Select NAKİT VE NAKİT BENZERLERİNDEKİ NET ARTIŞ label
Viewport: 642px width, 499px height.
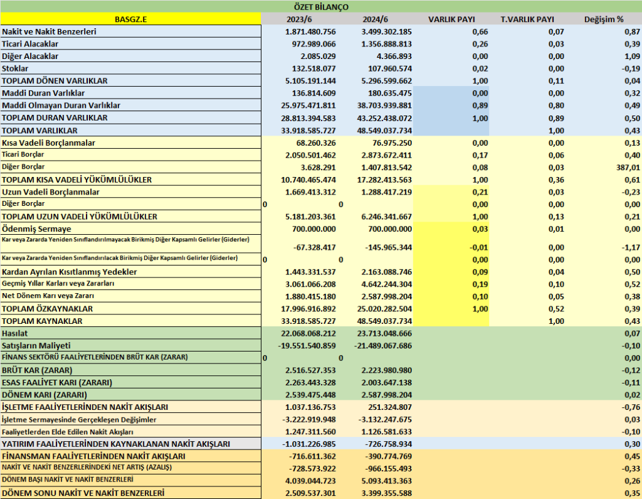(x=87, y=467)
